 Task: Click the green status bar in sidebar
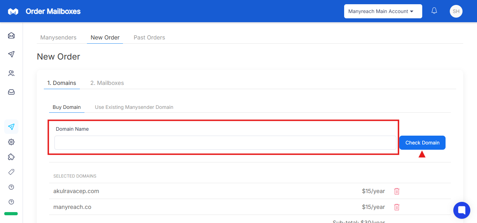11,213
